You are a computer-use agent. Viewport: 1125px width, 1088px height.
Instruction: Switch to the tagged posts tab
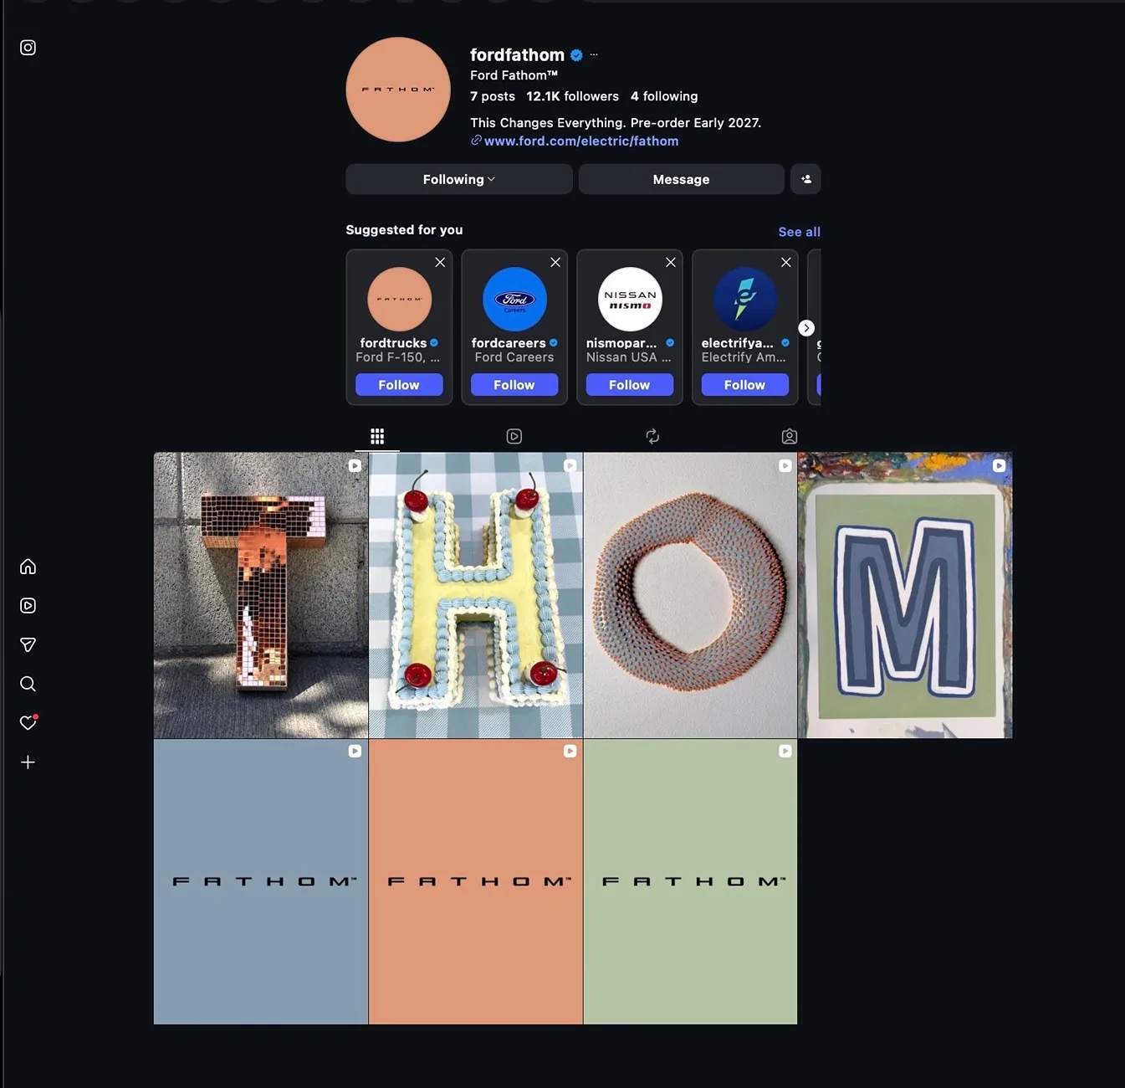790,436
